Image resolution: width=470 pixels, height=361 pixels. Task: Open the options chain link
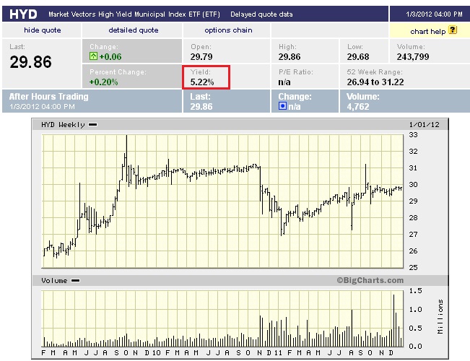click(x=228, y=30)
